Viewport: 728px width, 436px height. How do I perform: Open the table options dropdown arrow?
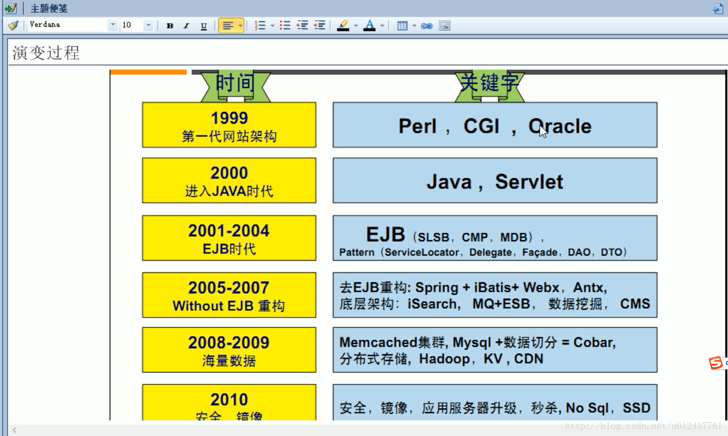pyautogui.click(x=414, y=25)
